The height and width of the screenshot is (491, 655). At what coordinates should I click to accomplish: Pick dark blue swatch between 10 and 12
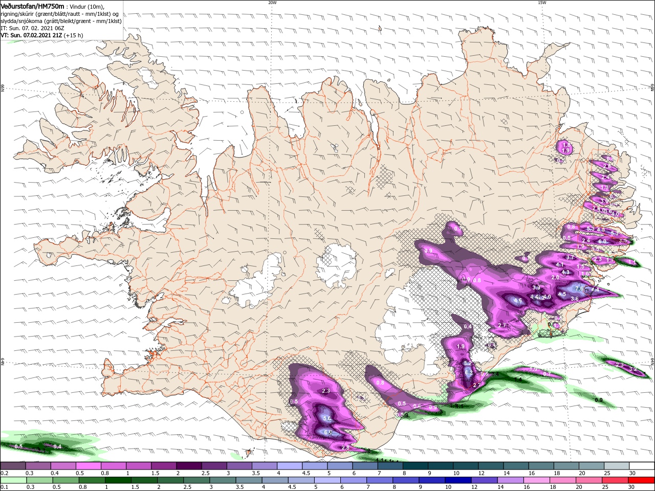(457, 481)
